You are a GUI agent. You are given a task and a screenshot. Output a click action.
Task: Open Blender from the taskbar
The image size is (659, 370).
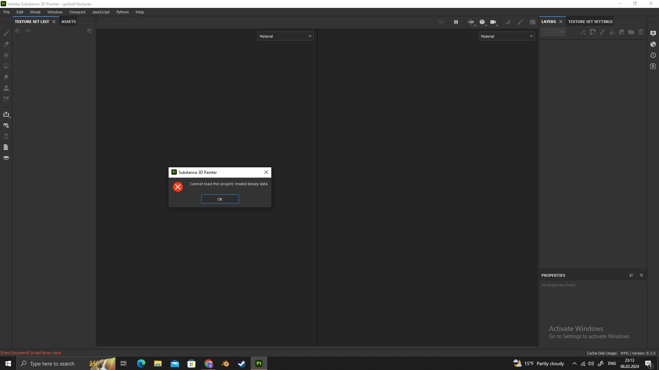point(225,363)
